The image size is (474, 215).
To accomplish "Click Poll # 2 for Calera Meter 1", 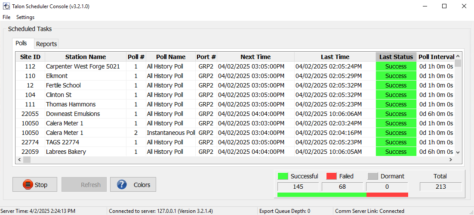I will pyautogui.click(x=136, y=133).
